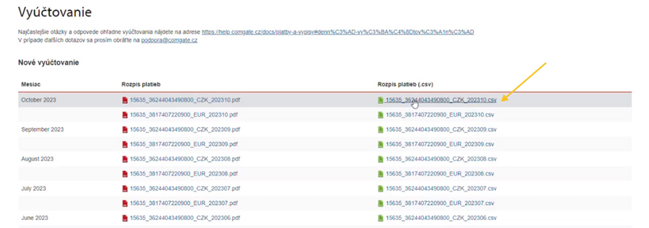Click CSV icon for CZK_202307.csv
This screenshot has width=649, height=228.
[381, 188]
